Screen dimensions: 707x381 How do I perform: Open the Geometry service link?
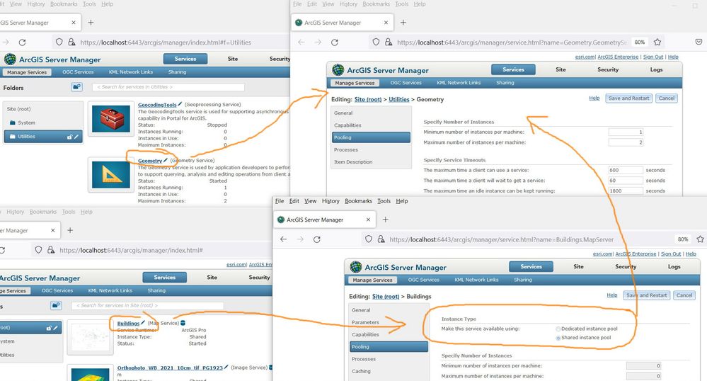[150, 161]
